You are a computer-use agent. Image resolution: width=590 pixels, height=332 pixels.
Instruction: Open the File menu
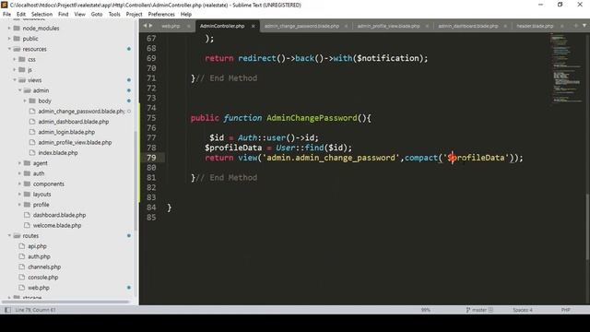(x=6, y=14)
